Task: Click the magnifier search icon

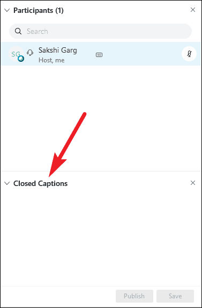Action: pyautogui.click(x=18, y=31)
